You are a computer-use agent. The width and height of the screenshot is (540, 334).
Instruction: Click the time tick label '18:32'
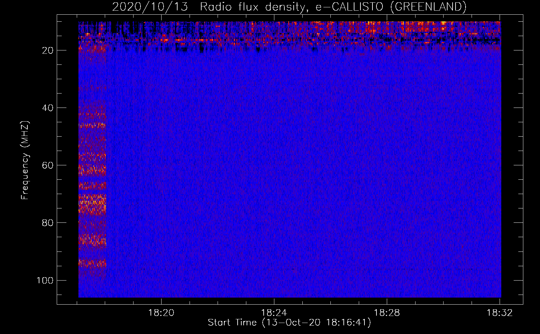point(500,313)
